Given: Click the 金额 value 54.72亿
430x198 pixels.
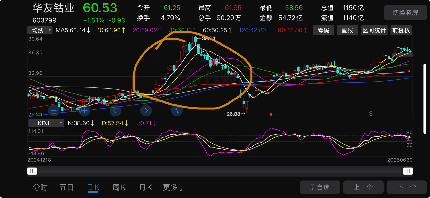Looking at the screenshot, I should pyautogui.click(x=291, y=18).
